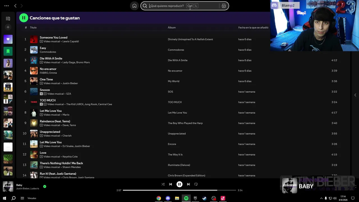
Task: Open the three-dots app menu
Action: point(6,6)
